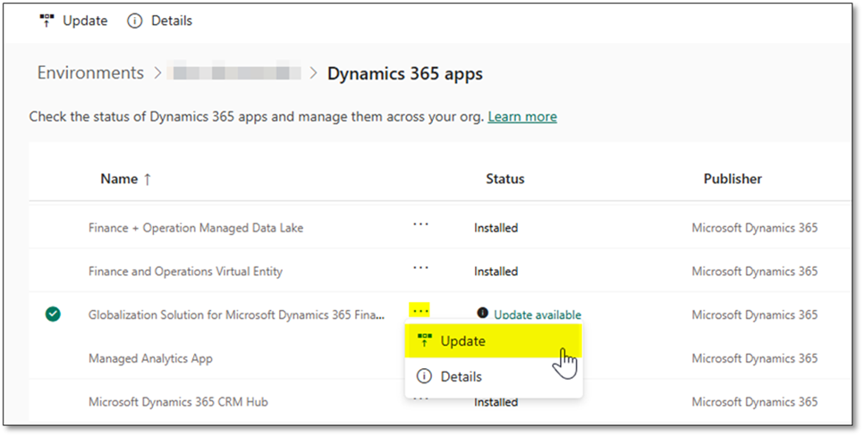Open more options for Finance and Operations Virtual Entity

[x=420, y=269]
